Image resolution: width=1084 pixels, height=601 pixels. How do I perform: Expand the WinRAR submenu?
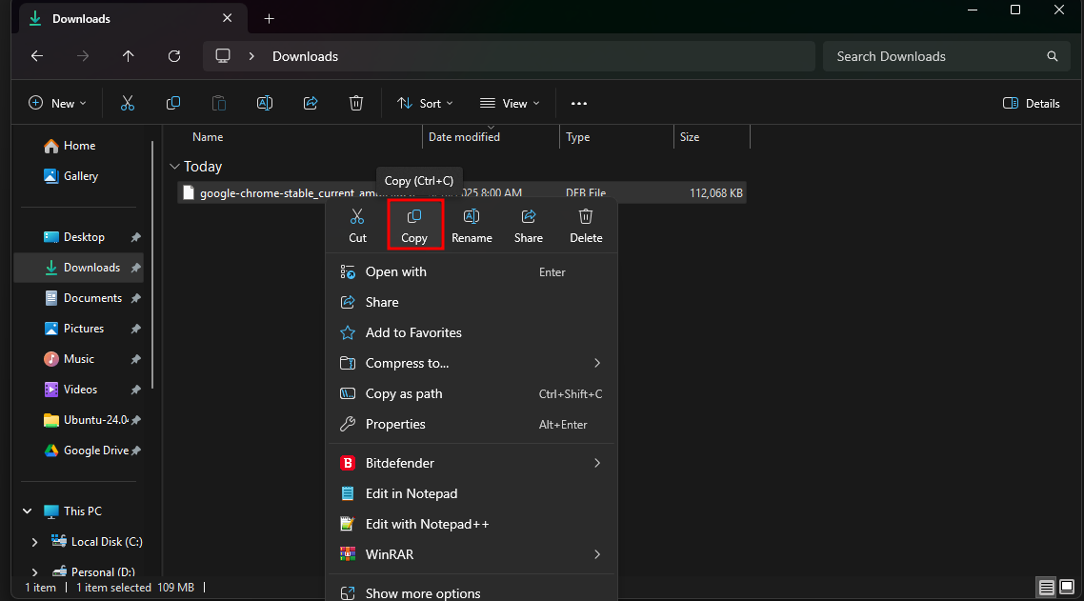[x=597, y=554]
